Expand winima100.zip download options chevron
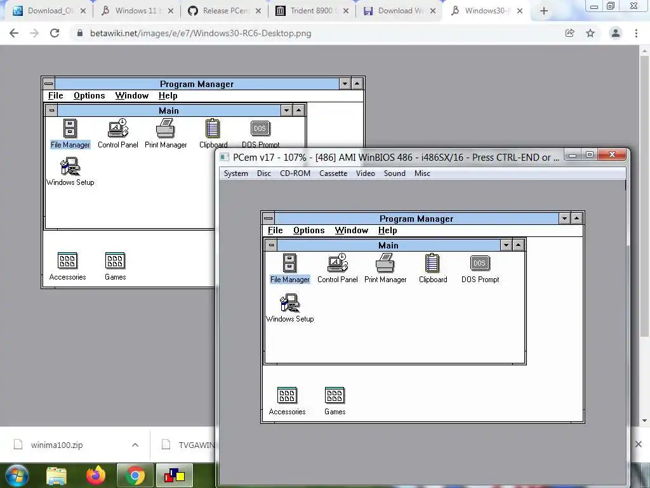 pyautogui.click(x=135, y=445)
